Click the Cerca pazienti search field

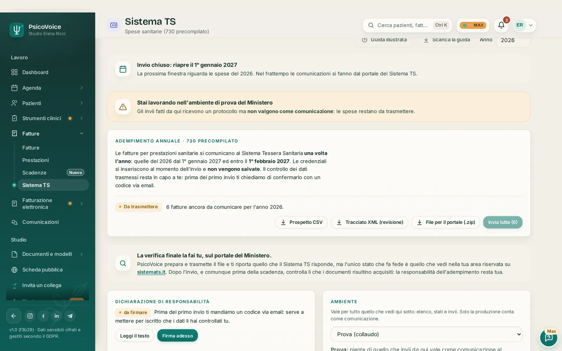click(407, 25)
